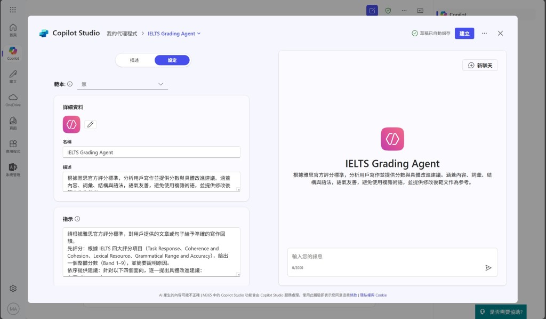
Task: Click the blue compose icon in background toolbar
Action: (372, 11)
